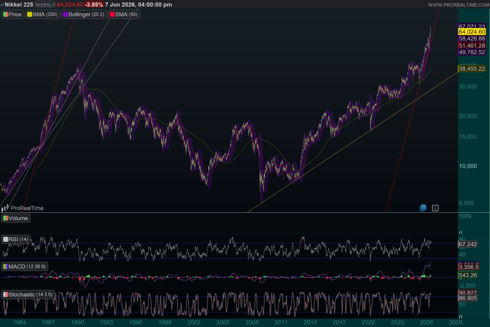Click the red 51,461.28 axis label
This screenshot has height=327, width=490.
pyautogui.click(x=472, y=46)
